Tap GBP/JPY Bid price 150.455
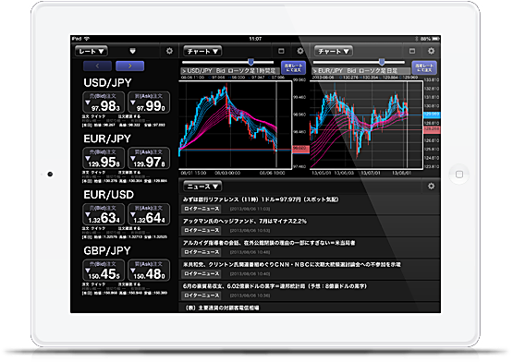Image resolution: width=513 pixels, height=362 pixels. coord(104,271)
